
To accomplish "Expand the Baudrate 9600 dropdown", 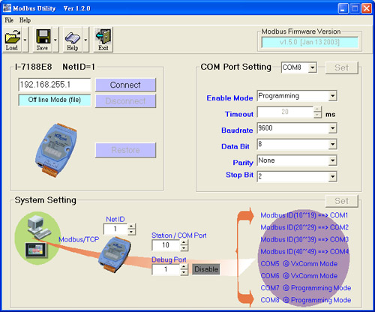I will pyautogui.click(x=332, y=128).
